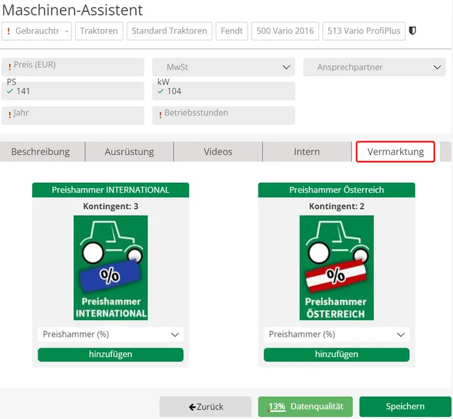Image resolution: width=453 pixels, height=419 pixels.
Task: Click the shield icon beside 513 Vario ProfiPlus
Action: (412, 30)
